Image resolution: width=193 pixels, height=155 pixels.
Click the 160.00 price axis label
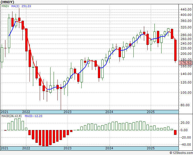(186, 66)
